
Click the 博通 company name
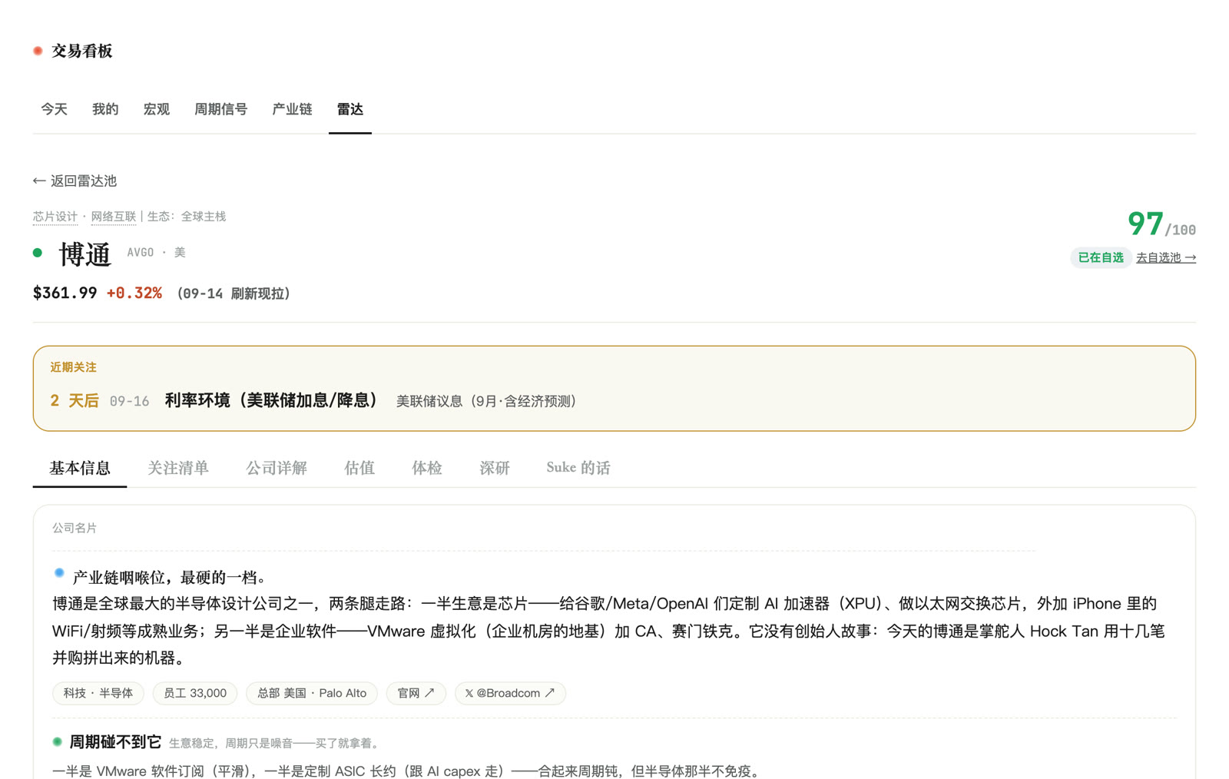[x=85, y=254]
